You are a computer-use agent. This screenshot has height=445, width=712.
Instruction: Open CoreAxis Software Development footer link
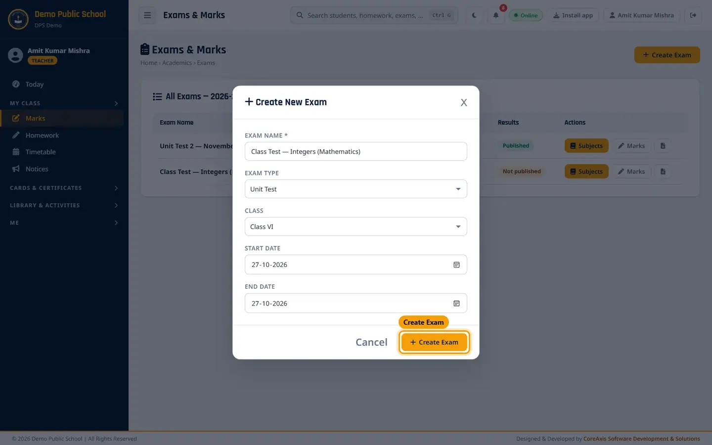642,439
